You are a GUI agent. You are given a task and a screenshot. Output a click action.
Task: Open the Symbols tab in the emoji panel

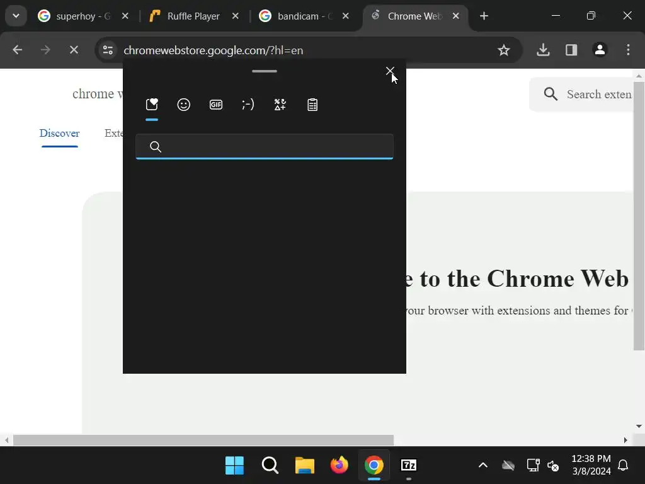pyautogui.click(x=280, y=105)
